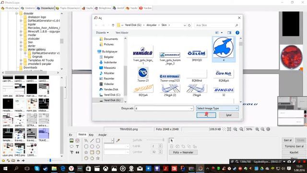Image resolution: width=307 pixels, height=173 pixels.
Task: Click the Foto + Nesneler button
Action: coord(183,152)
